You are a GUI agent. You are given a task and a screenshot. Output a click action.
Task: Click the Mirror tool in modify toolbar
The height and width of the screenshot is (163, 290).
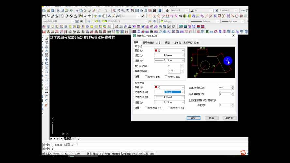pyautogui.click(x=47, y=47)
